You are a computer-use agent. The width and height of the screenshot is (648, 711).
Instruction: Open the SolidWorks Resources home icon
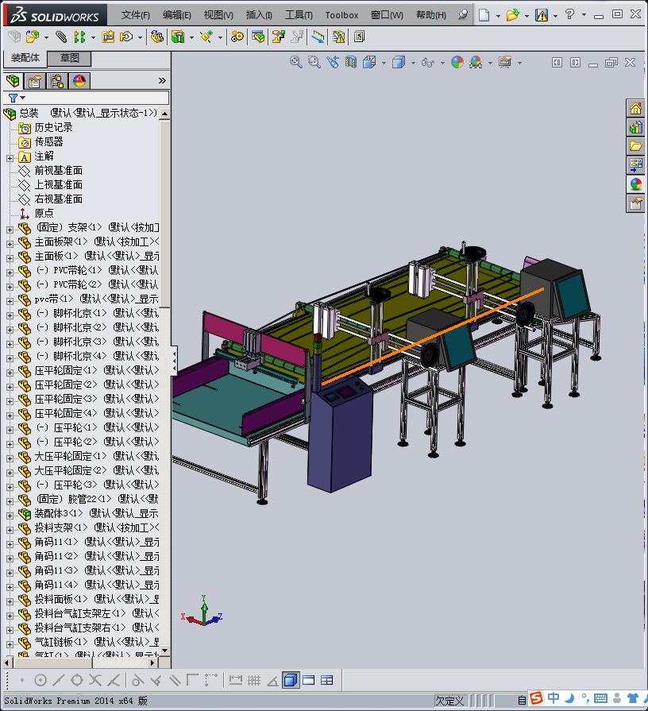click(x=636, y=108)
